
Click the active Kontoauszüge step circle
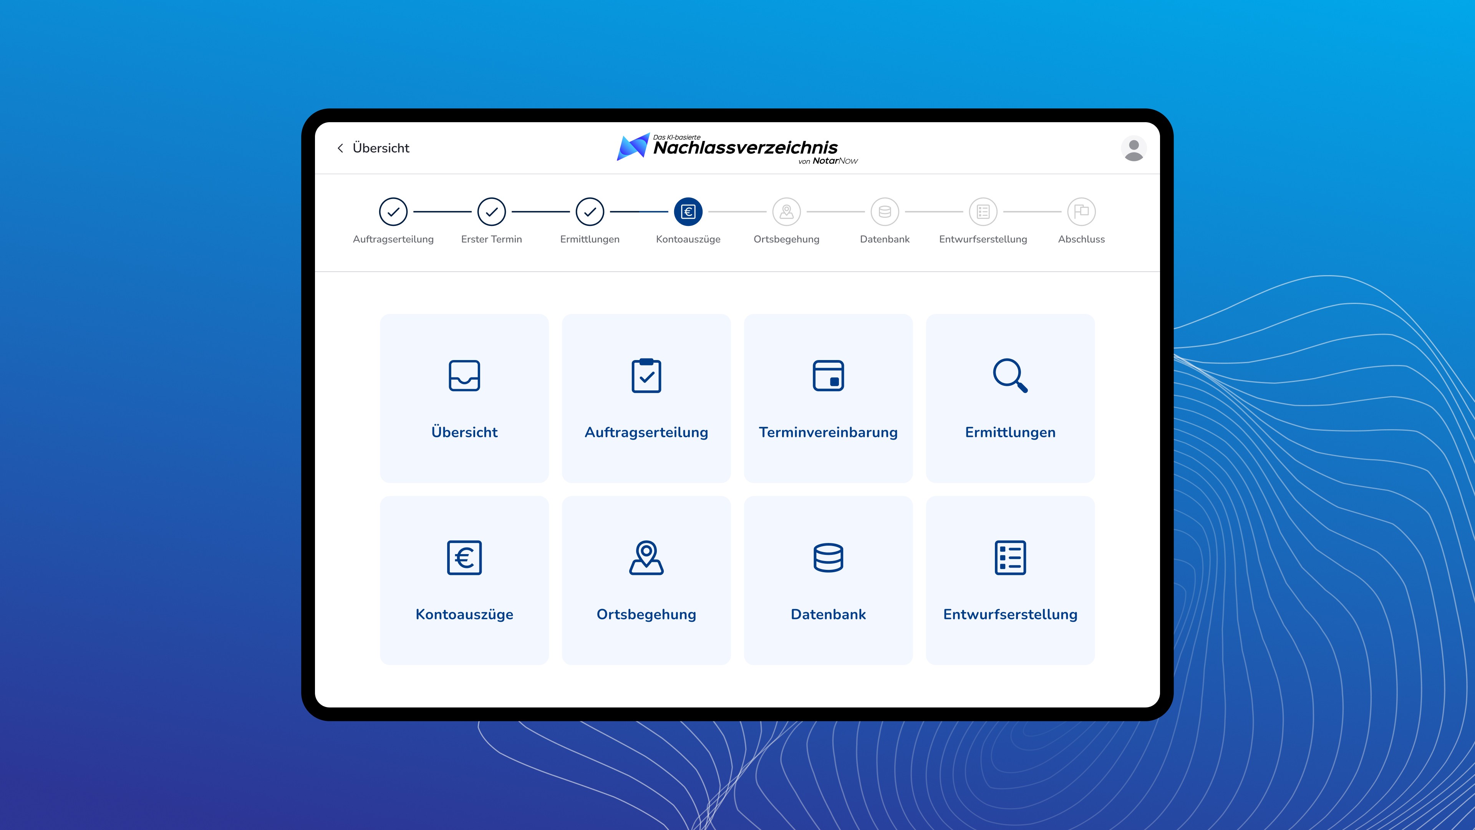[688, 212]
